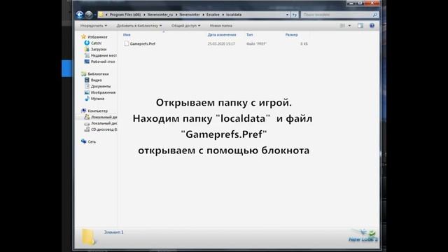
Task: Toggle the preview pane icon
Action: 360,26
